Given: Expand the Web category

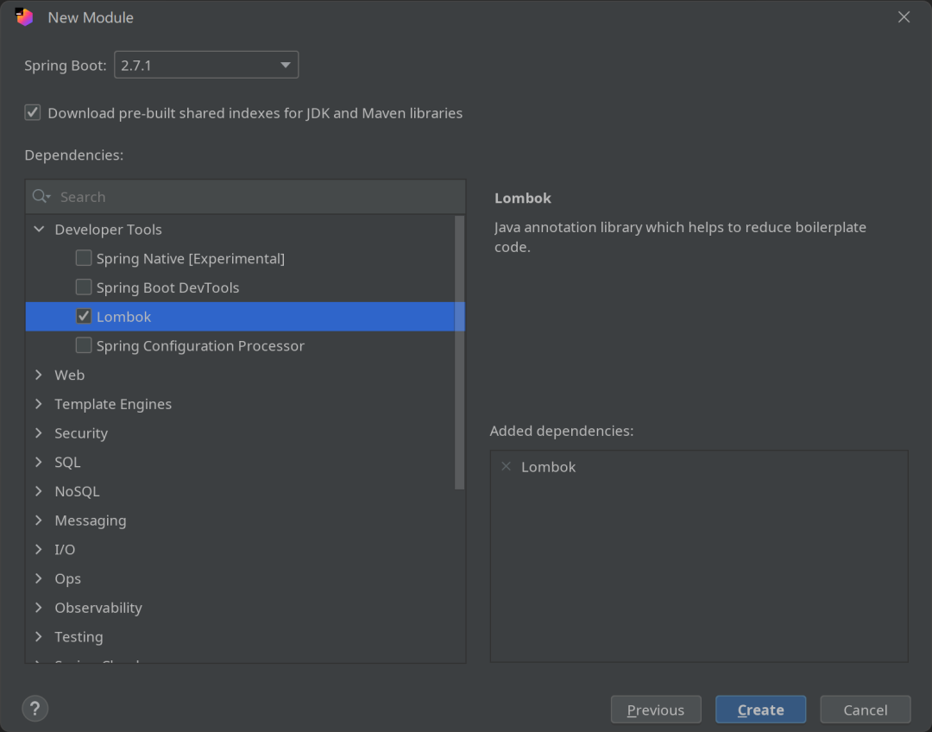Looking at the screenshot, I should [39, 375].
